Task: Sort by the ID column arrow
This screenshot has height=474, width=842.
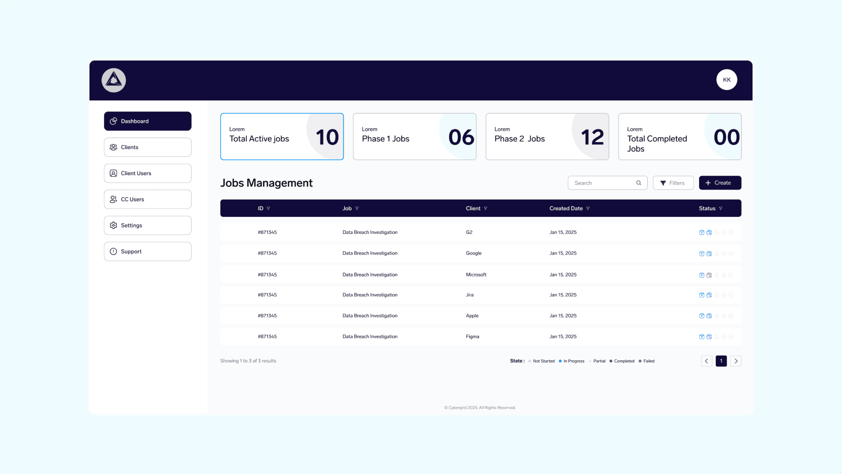Action: point(268,208)
